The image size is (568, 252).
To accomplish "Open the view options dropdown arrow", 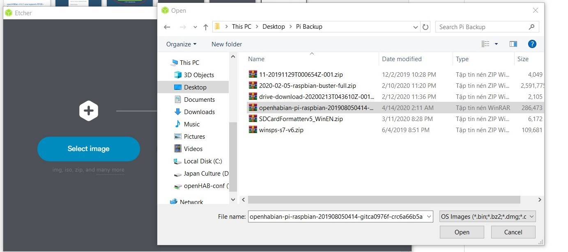I will pyautogui.click(x=496, y=44).
